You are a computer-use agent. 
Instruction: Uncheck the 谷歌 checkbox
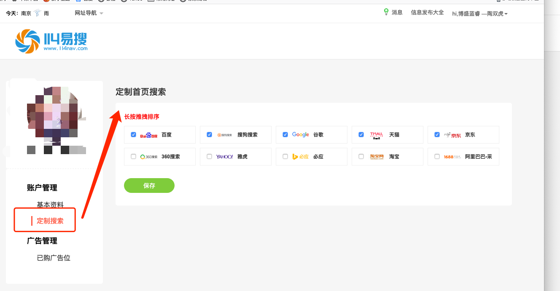285,135
